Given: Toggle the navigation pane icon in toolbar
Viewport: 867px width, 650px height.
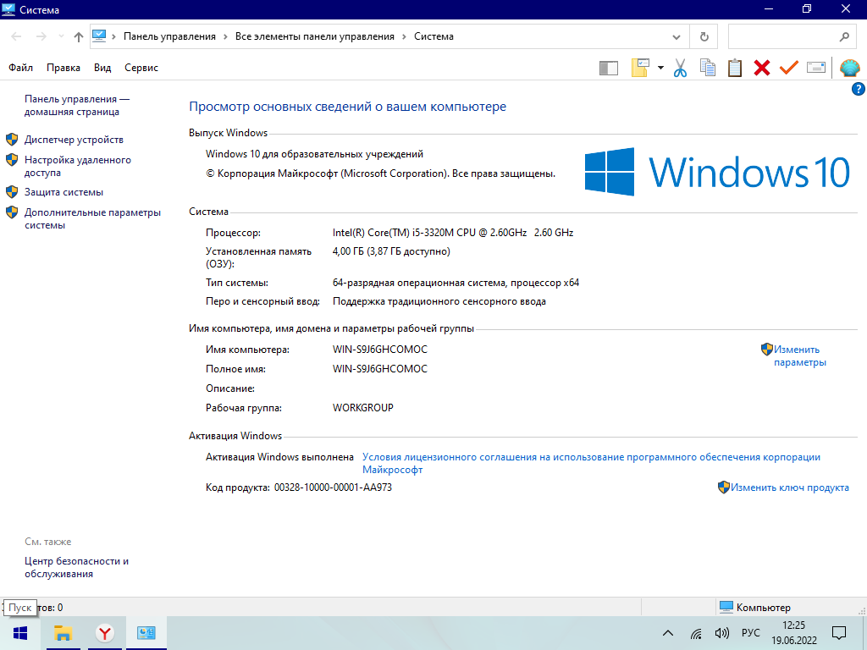Looking at the screenshot, I should click(608, 68).
